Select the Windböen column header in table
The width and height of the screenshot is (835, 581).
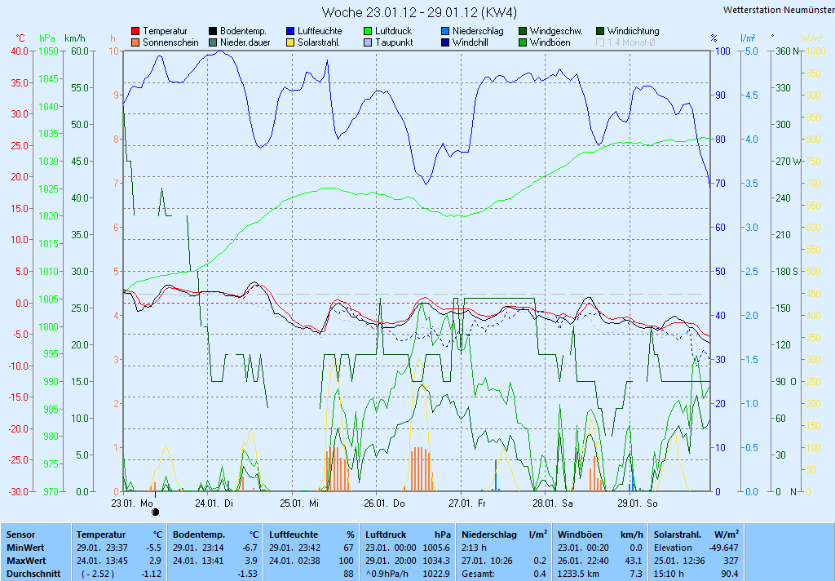pos(580,534)
